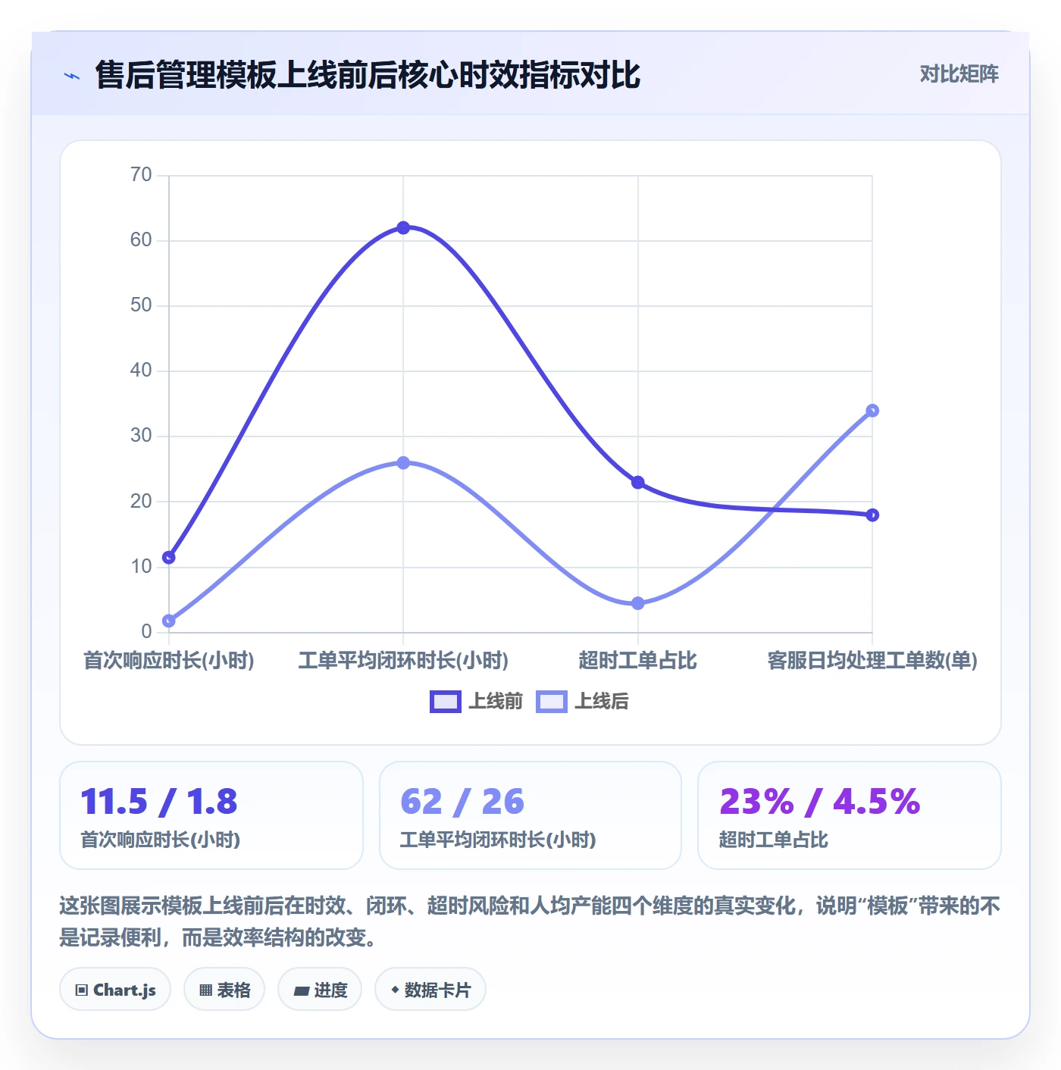This screenshot has width=1061, height=1070.
Task: Select the 上线后 point for 客服日均处理工单数
Action: click(x=872, y=411)
